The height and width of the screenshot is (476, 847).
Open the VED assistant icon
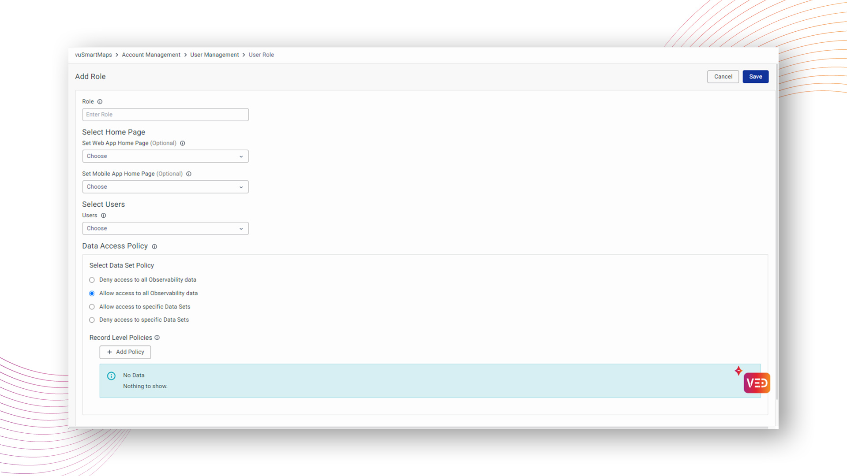click(x=757, y=383)
